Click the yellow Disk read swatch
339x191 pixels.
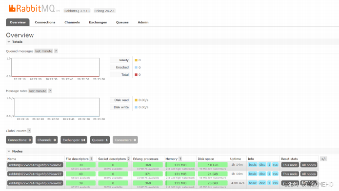tap(136, 100)
